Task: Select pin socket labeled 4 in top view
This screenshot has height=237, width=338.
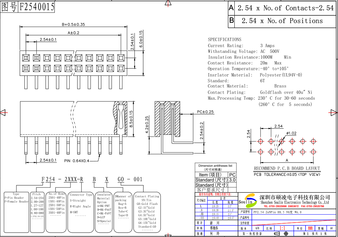Action: click(36, 58)
